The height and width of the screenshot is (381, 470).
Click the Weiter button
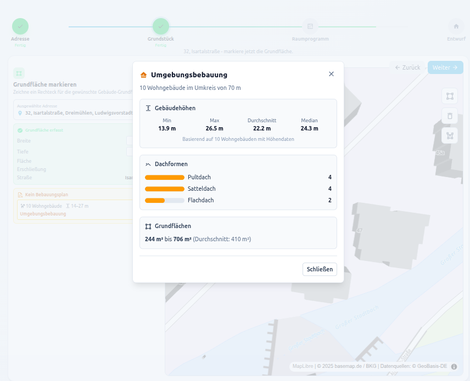(x=445, y=67)
